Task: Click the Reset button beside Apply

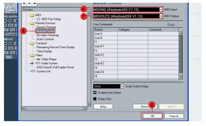Action: pyautogui.click(x=145, y=106)
